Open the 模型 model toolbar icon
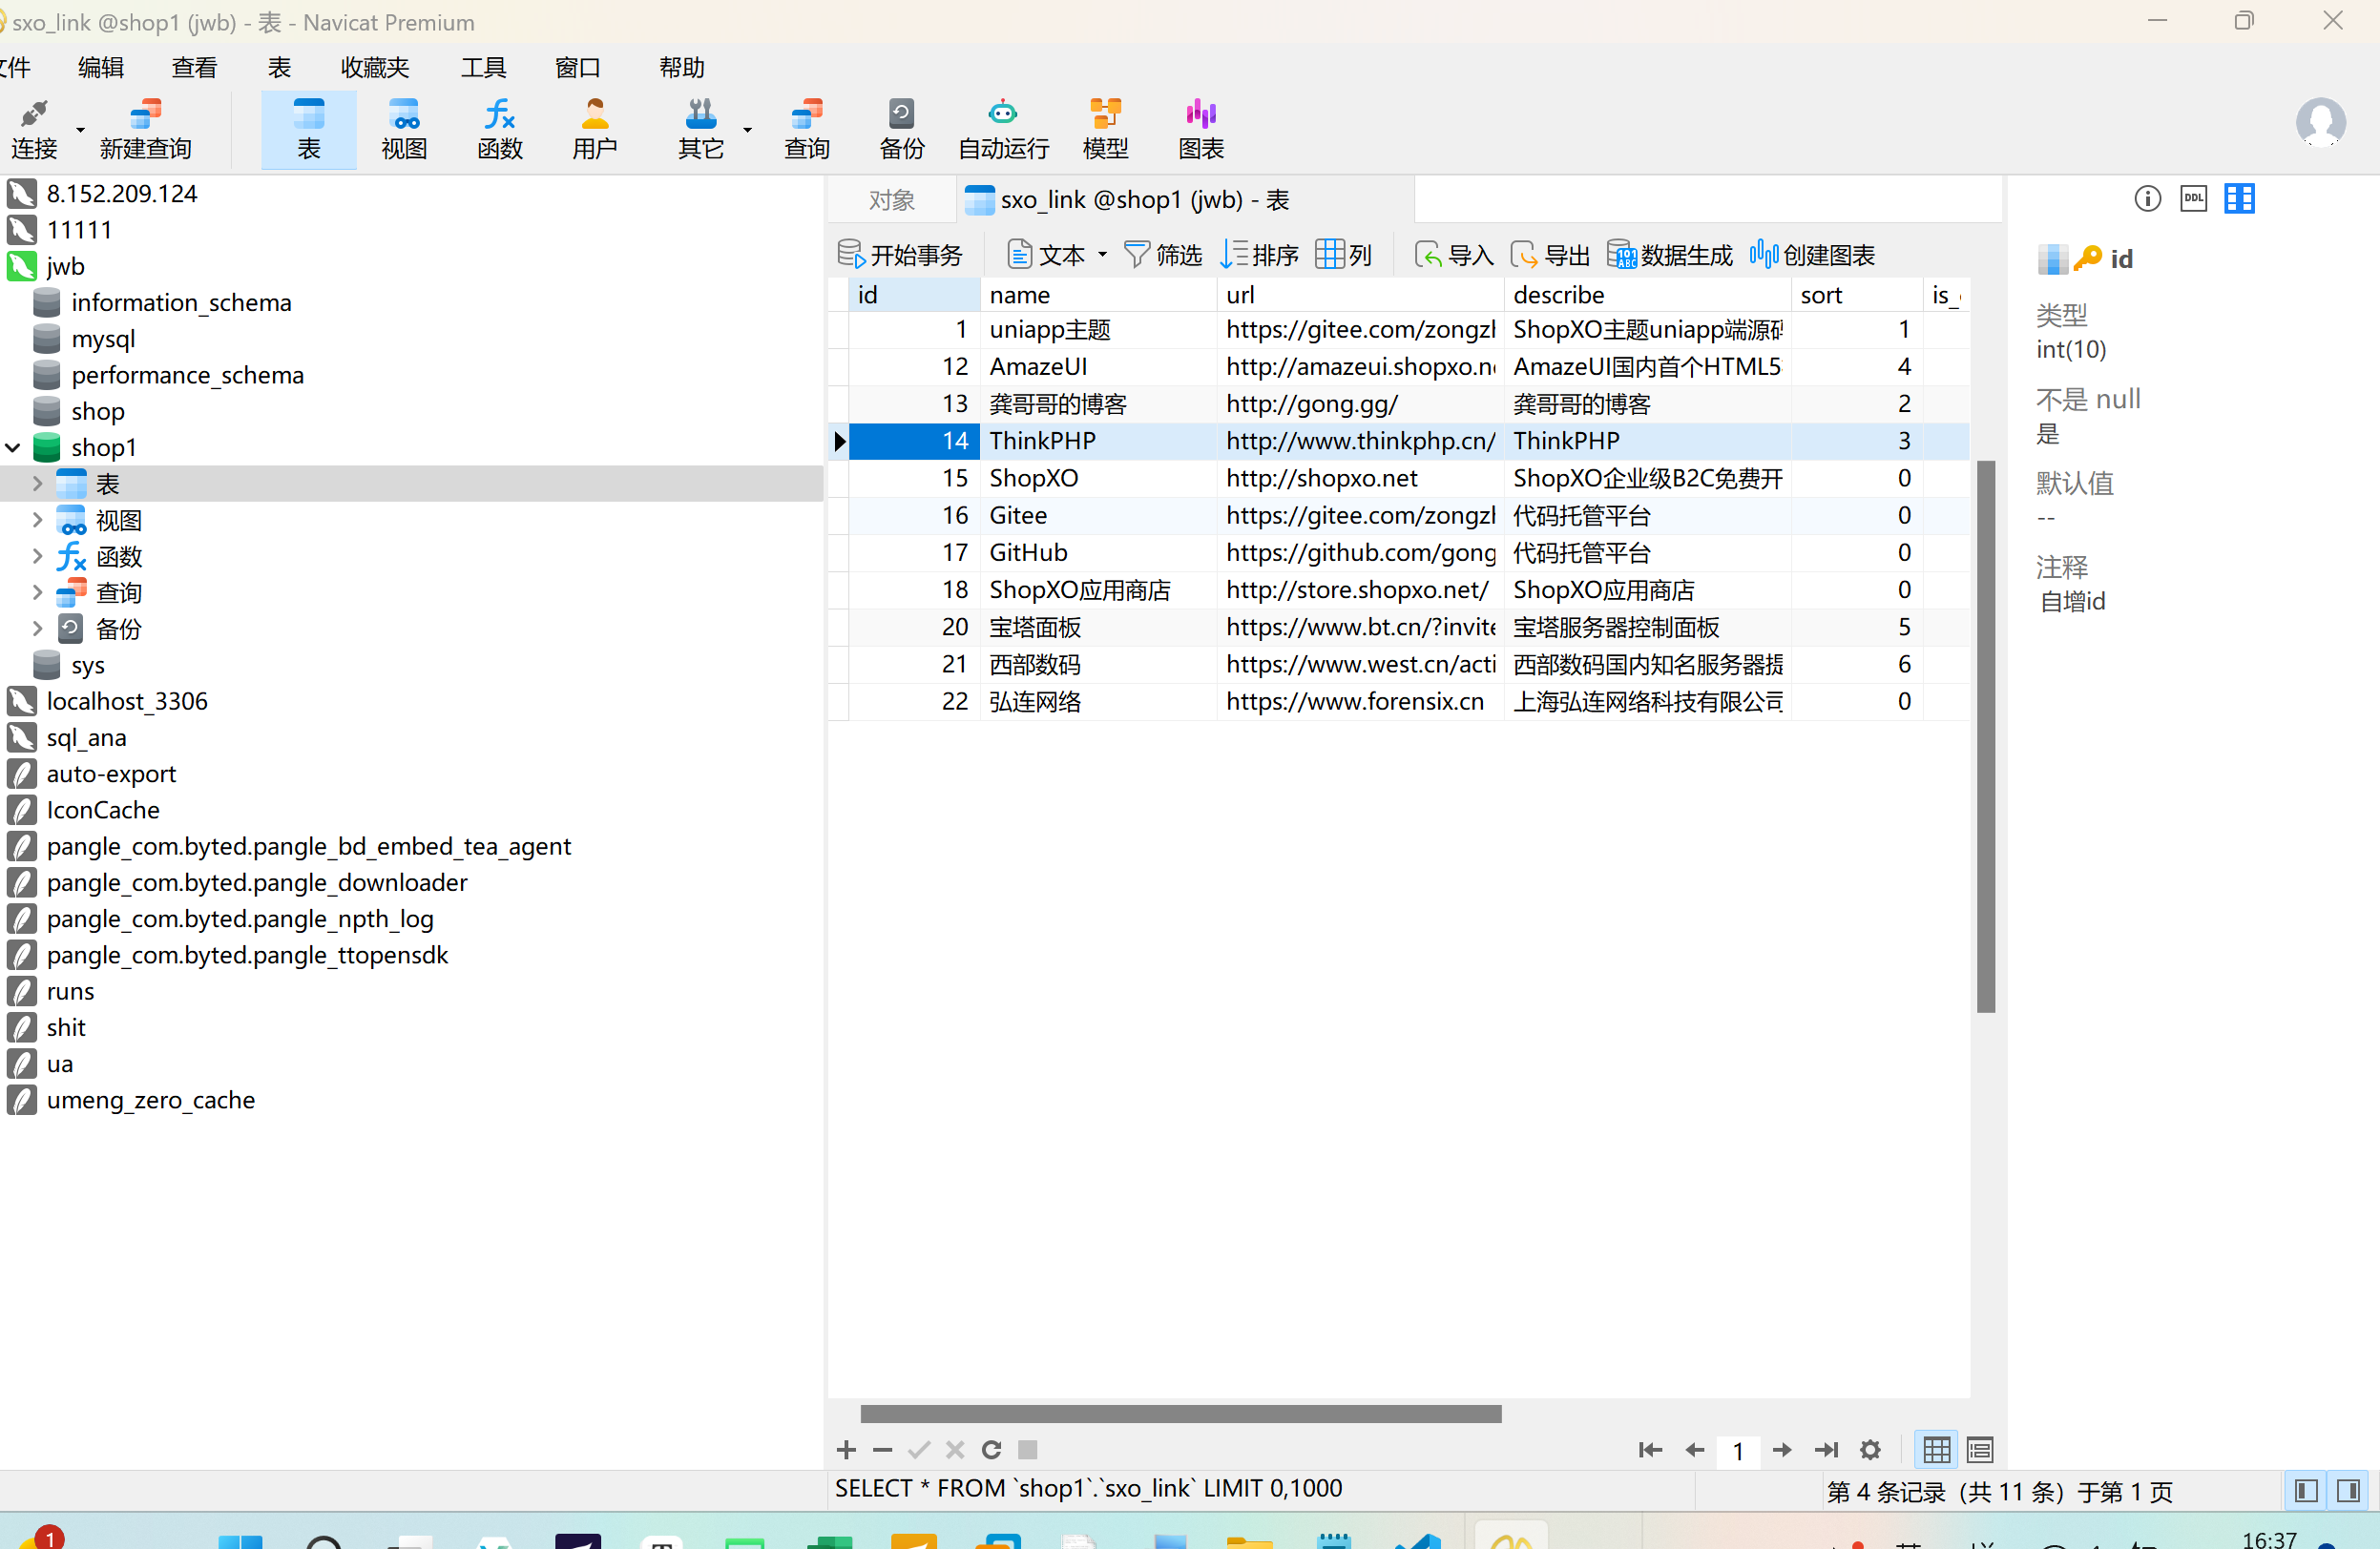This screenshot has height=1549, width=2380. (1105, 129)
